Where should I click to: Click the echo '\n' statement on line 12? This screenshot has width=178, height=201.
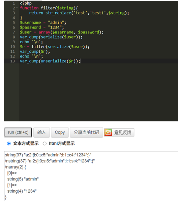coord(31,56)
